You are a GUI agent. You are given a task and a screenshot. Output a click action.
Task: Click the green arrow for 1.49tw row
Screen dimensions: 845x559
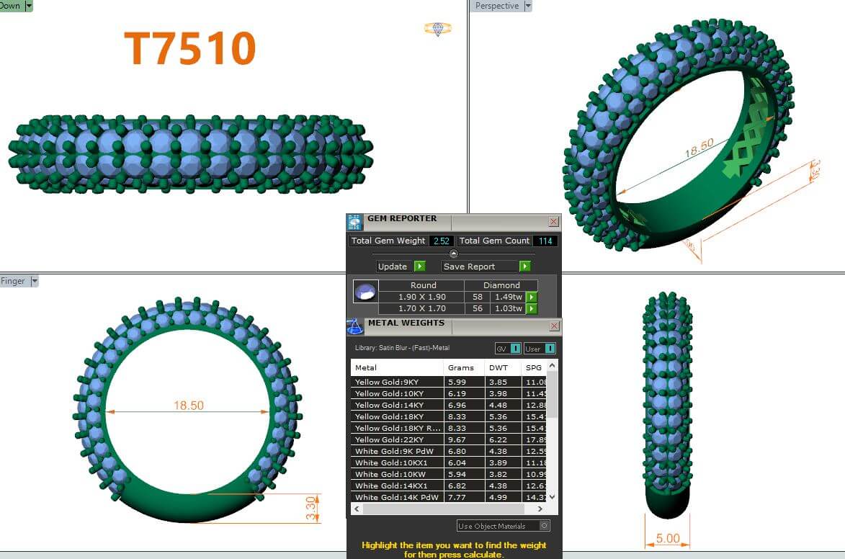pos(532,297)
